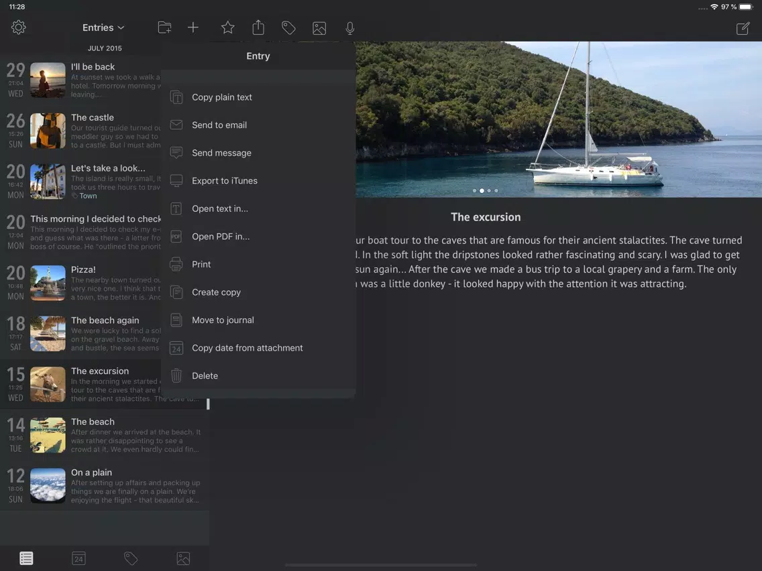Mark entry as favorite with star icon

pos(227,27)
